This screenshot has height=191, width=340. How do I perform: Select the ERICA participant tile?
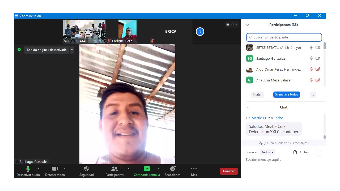click(x=171, y=32)
